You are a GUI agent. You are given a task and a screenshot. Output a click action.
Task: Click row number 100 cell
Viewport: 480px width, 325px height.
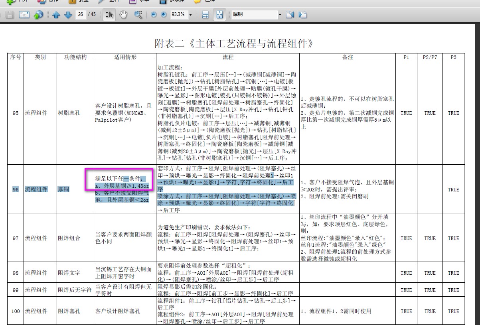[15, 311]
